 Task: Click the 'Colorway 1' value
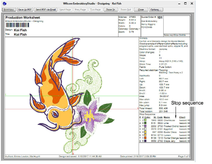coord(134,29)
